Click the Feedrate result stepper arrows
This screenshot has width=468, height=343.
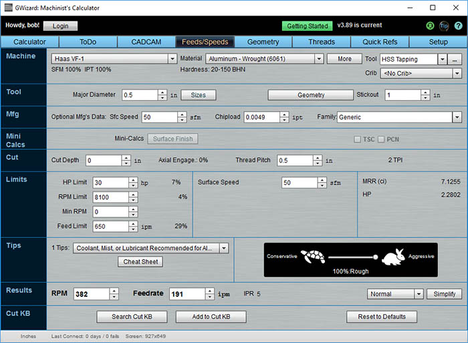tap(210, 294)
